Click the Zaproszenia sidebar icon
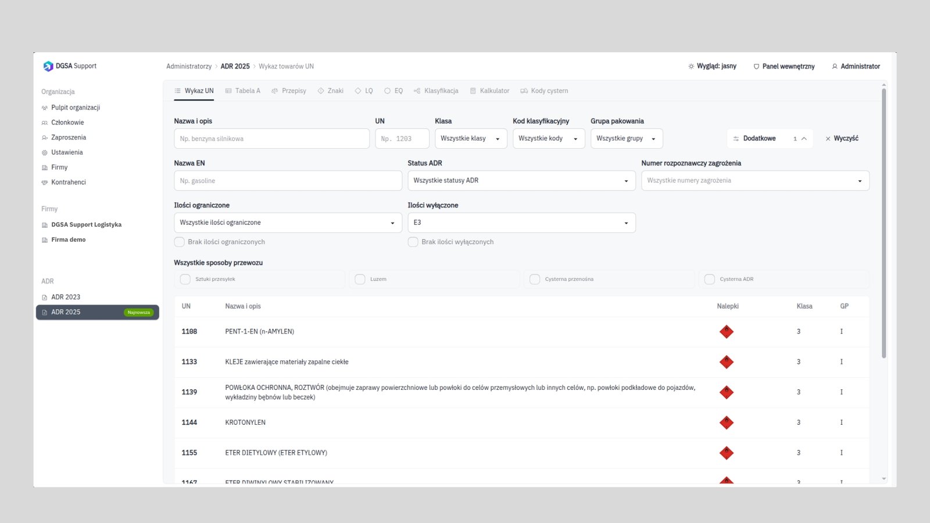 (x=45, y=138)
